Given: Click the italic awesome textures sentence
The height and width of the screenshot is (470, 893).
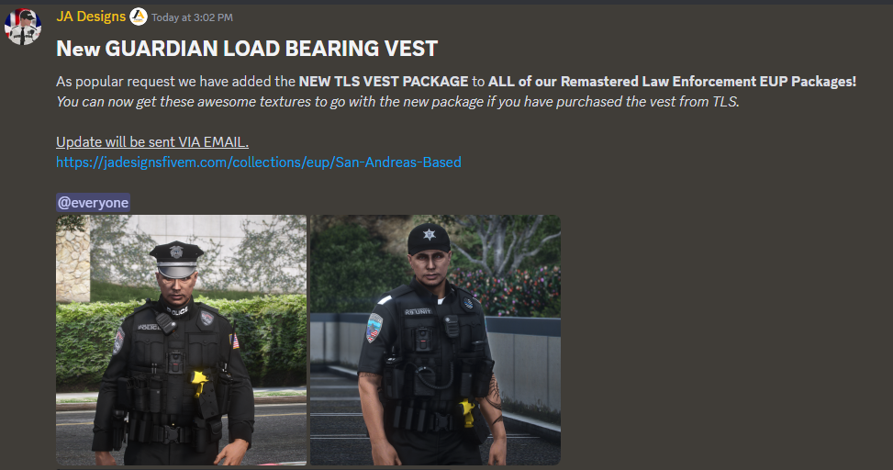Looking at the screenshot, I should [x=397, y=102].
